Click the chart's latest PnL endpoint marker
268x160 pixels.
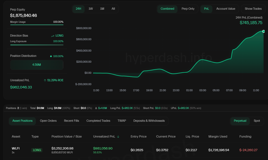click(263, 31)
